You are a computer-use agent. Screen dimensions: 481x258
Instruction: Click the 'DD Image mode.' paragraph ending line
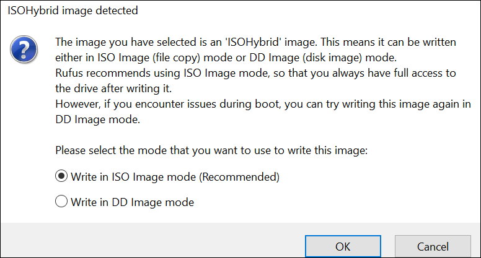[97, 119]
